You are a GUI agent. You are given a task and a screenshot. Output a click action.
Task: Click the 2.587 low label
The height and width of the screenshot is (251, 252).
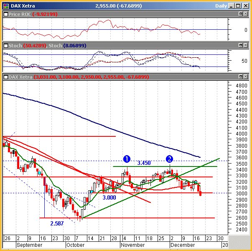point(57,223)
